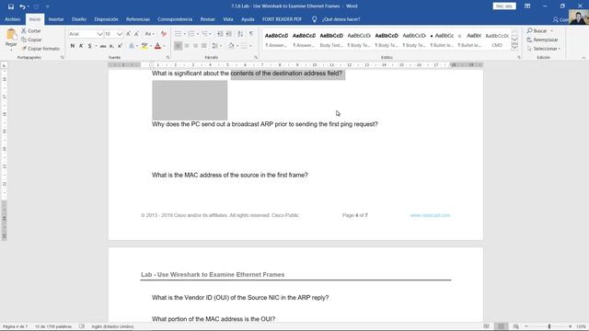Toggle bold N formatting
The width and height of the screenshot is (589, 331).
(73, 46)
